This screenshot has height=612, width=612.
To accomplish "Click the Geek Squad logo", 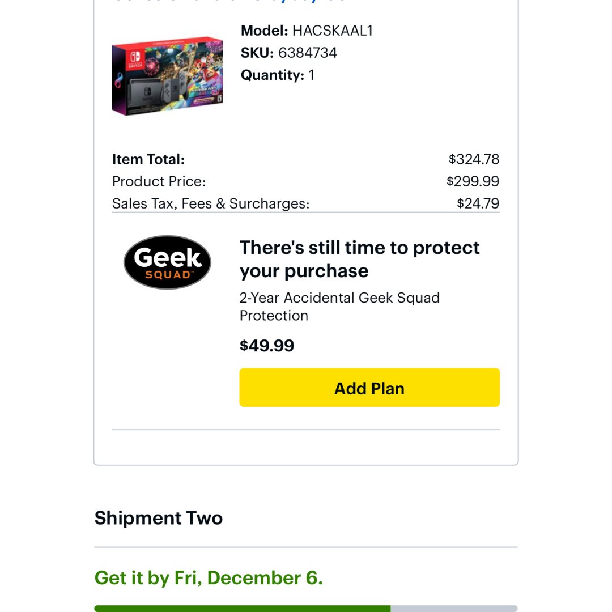I will point(167,262).
